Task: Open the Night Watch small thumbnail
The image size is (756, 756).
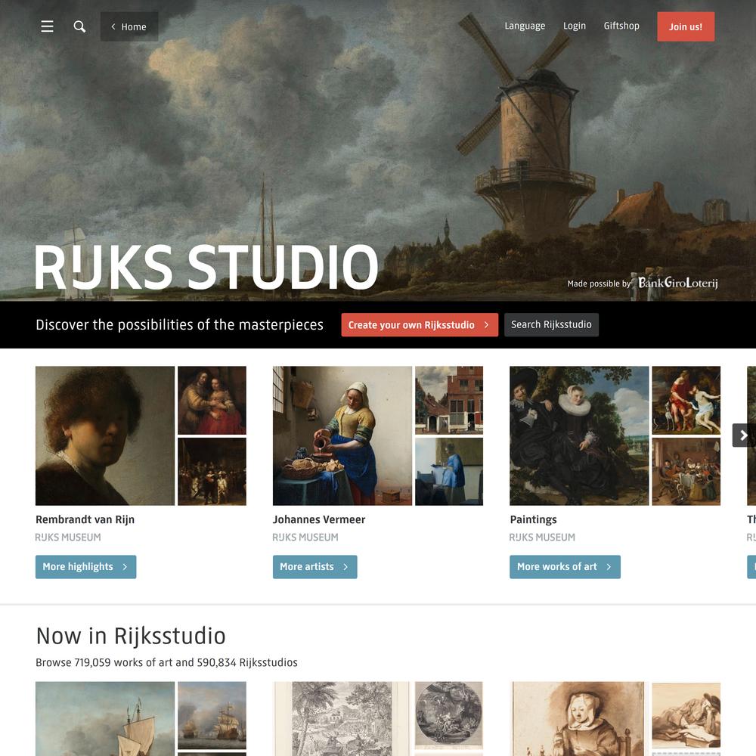Action: (x=212, y=472)
